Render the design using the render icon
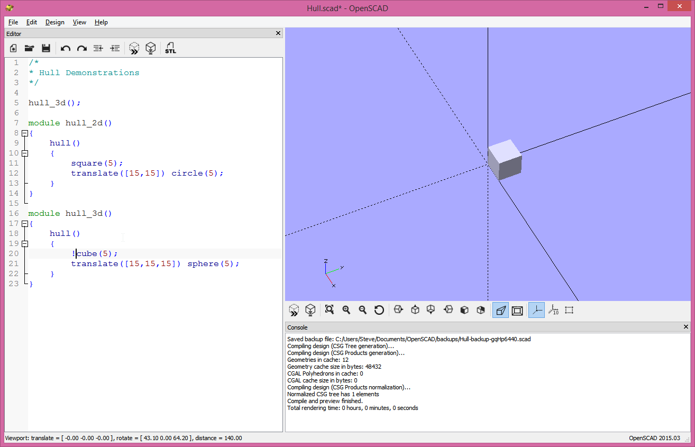Viewport: 695px width, 447px height. [151, 48]
